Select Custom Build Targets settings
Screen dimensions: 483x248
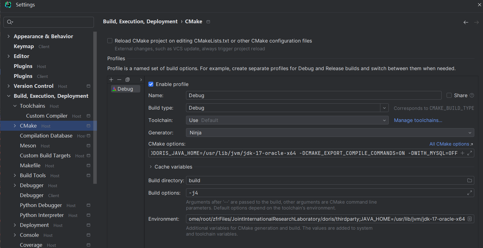click(x=45, y=156)
